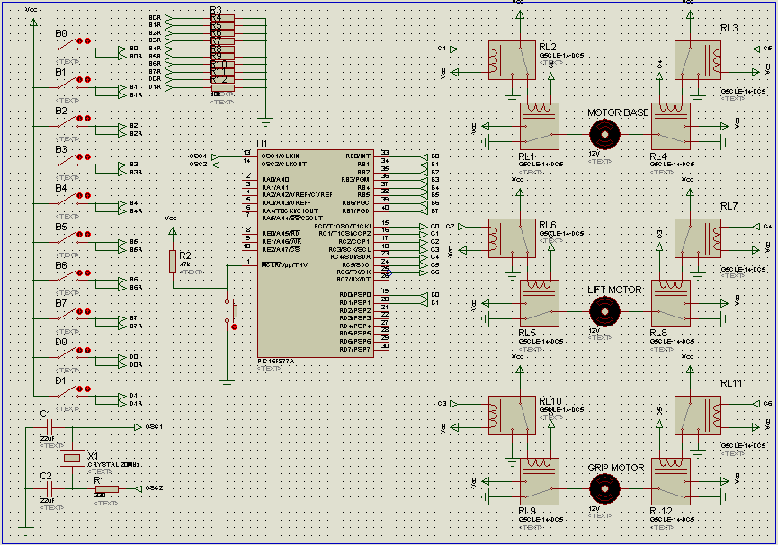
Task: Click relay RL2 component
Action: pos(512,60)
